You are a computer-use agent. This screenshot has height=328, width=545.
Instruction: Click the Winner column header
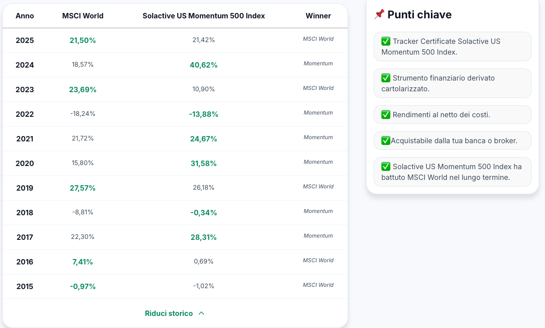click(x=318, y=16)
